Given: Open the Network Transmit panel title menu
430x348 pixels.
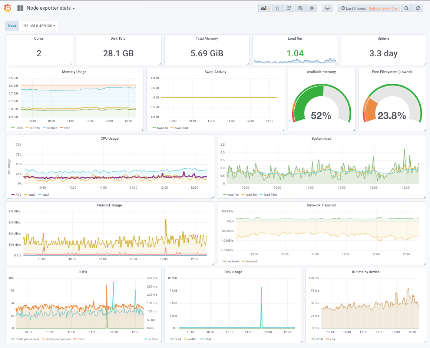Looking at the screenshot, I should [x=321, y=205].
